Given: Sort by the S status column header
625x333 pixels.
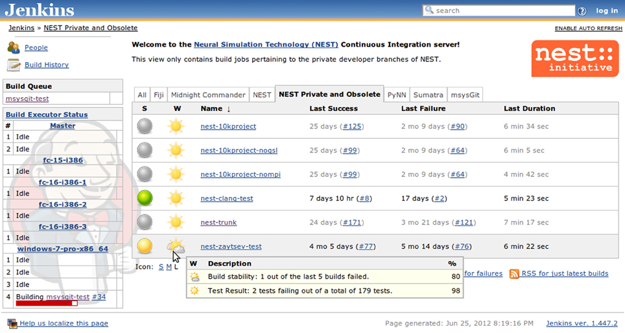Looking at the screenshot, I should [x=145, y=108].
